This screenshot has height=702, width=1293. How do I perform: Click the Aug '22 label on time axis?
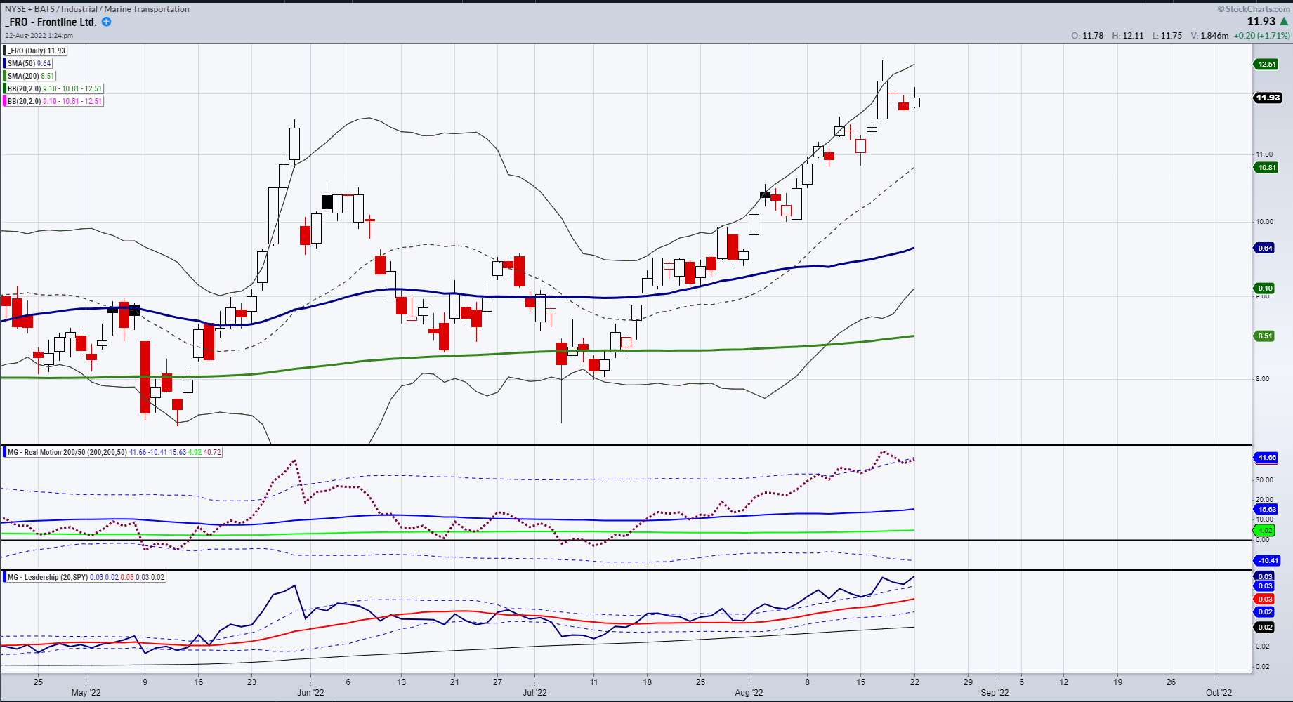point(749,693)
